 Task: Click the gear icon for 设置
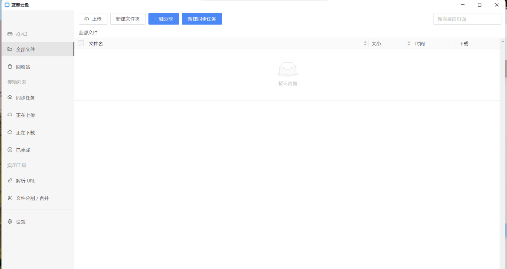click(10, 222)
